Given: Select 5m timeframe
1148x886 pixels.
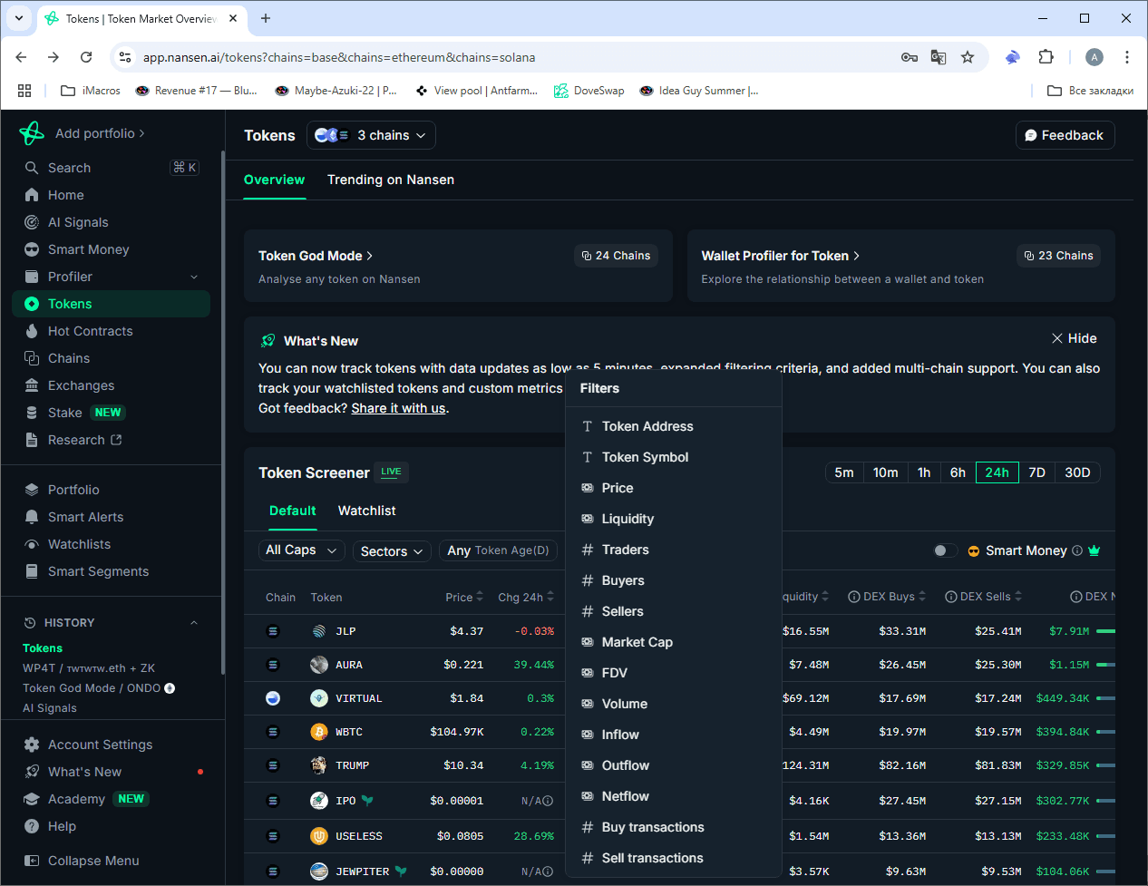Looking at the screenshot, I should tap(844, 472).
